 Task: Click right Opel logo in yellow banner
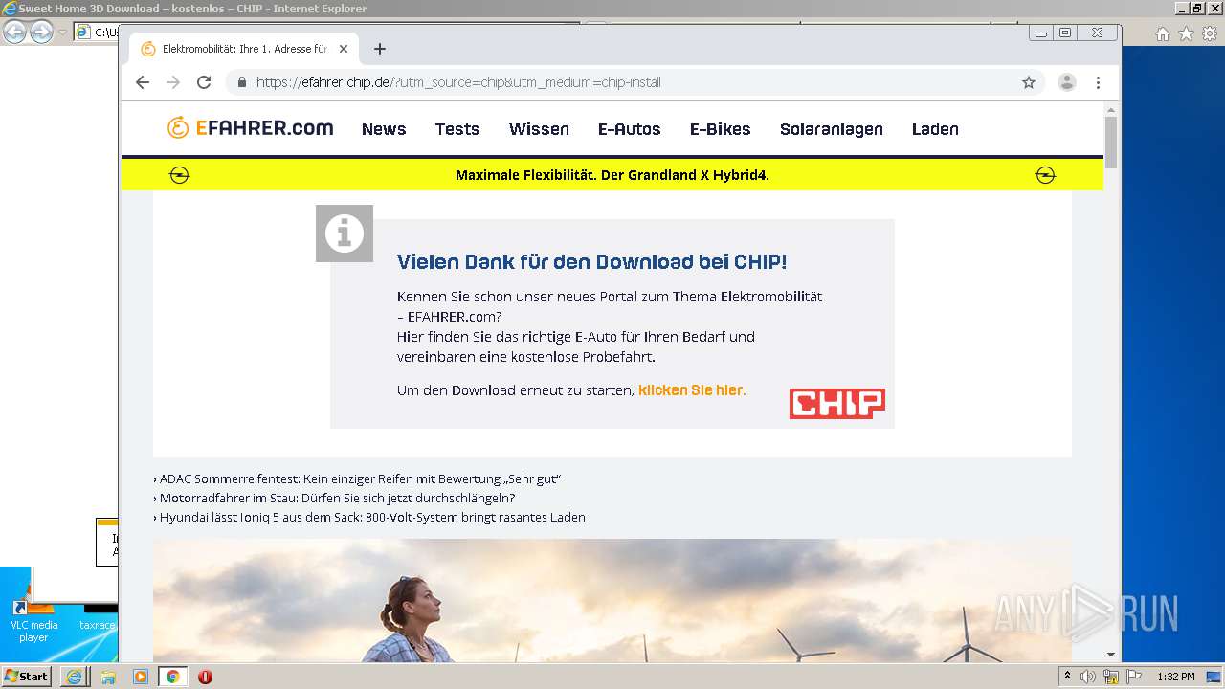(x=1046, y=175)
